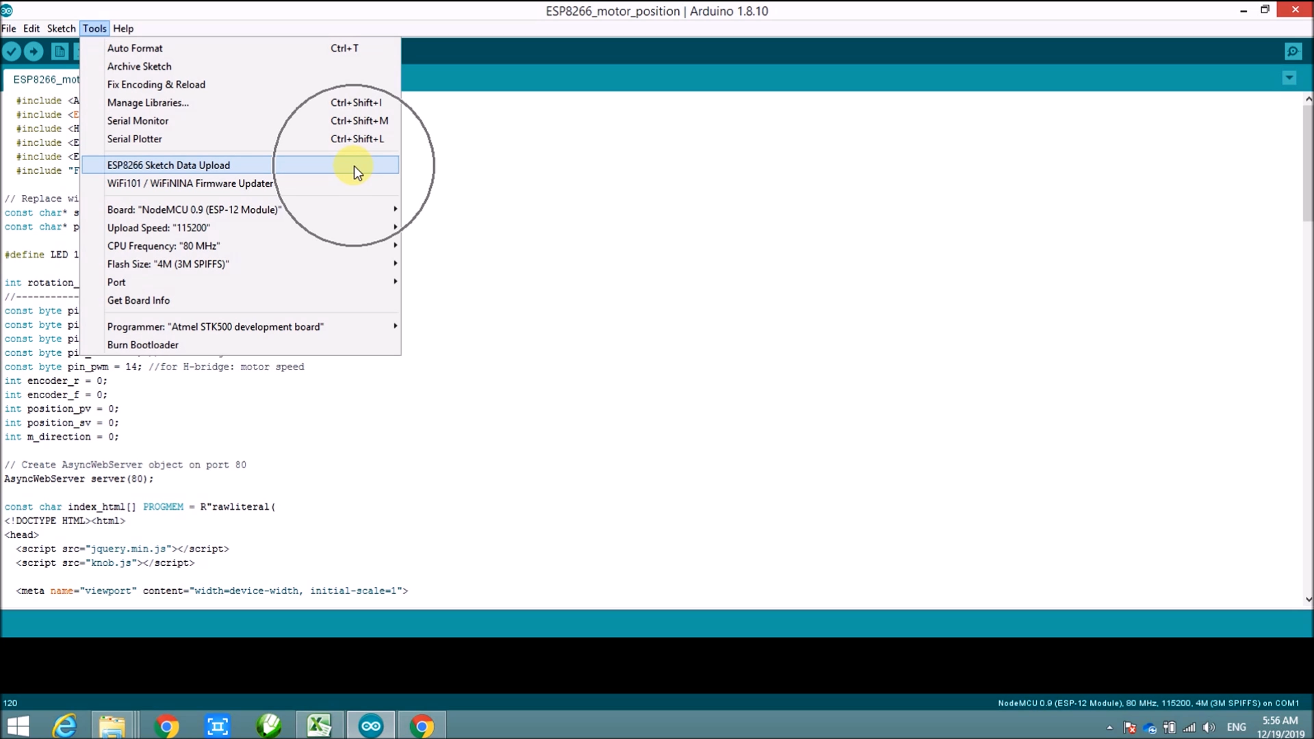Click the New sketch icon
The height and width of the screenshot is (739, 1314).
point(60,51)
